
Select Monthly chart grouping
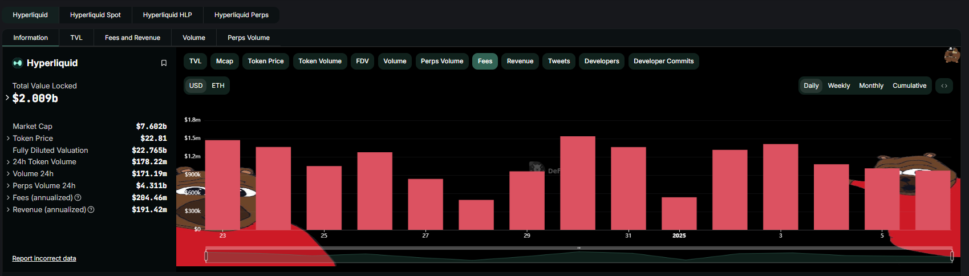[871, 86]
